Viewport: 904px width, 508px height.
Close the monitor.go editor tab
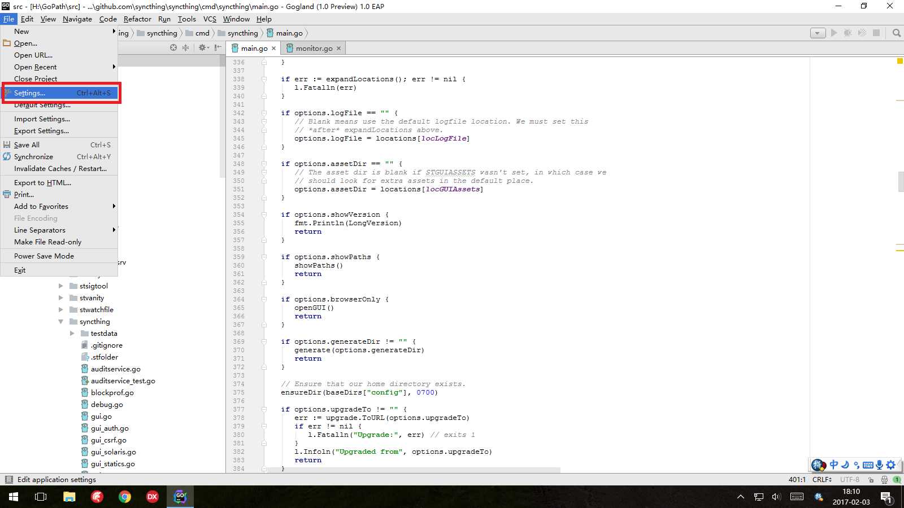[x=338, y=49]
